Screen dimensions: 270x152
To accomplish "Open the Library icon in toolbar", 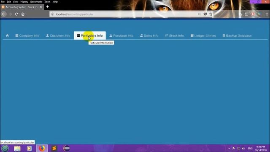I will coord(240,14).
